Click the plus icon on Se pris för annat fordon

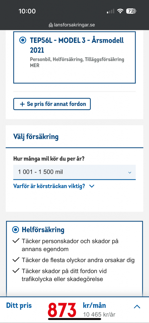point(22,104)
